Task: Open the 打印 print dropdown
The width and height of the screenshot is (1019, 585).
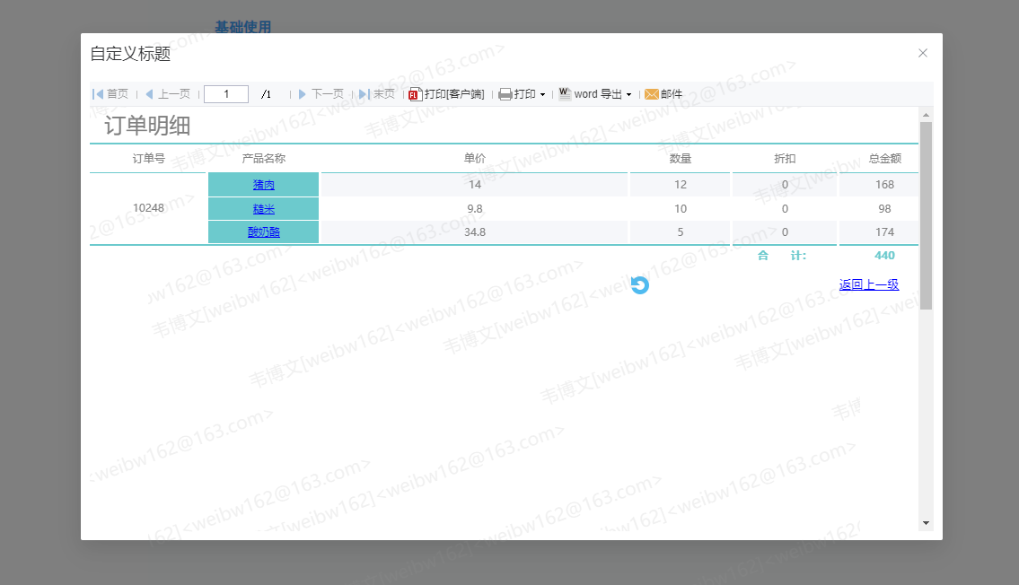Action: click(x=522, y=94)
